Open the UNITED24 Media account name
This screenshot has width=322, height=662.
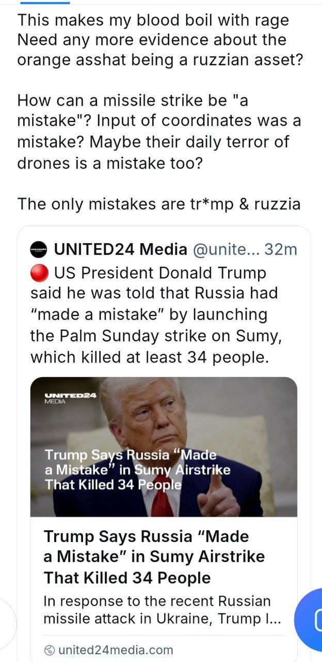click(x=120, y=249)
